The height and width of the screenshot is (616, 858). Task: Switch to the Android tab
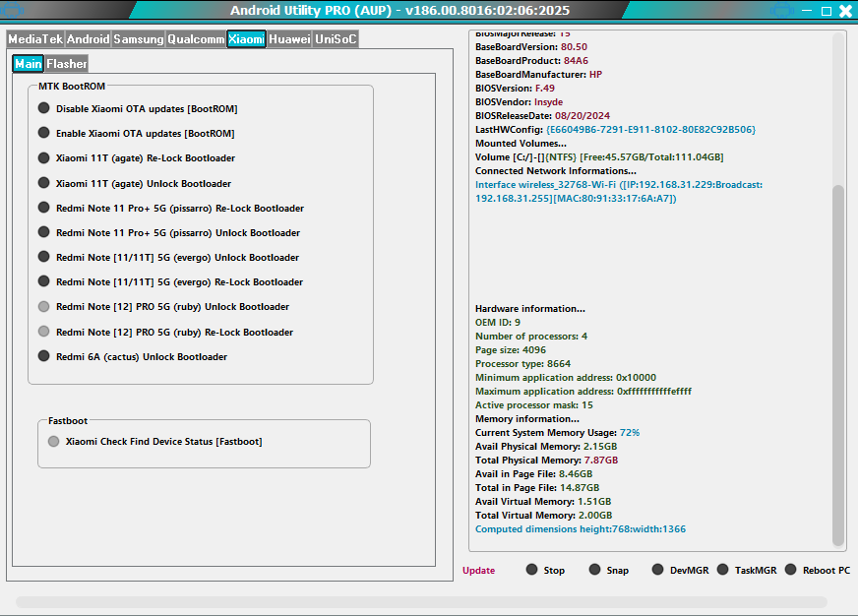[89, 38]
